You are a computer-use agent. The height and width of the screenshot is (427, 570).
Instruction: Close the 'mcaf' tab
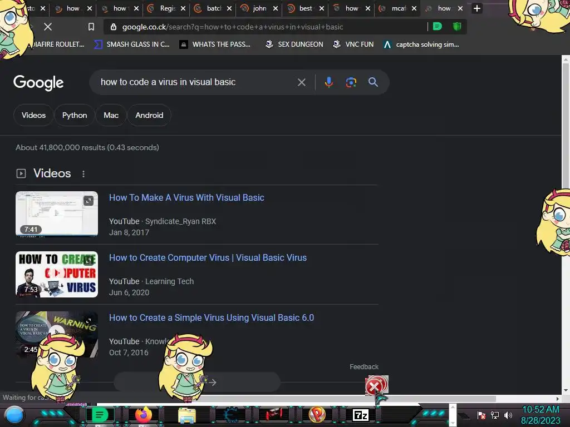point(414,8)
